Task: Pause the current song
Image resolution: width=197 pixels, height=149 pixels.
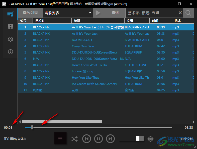Action: (x=98, y=139)
